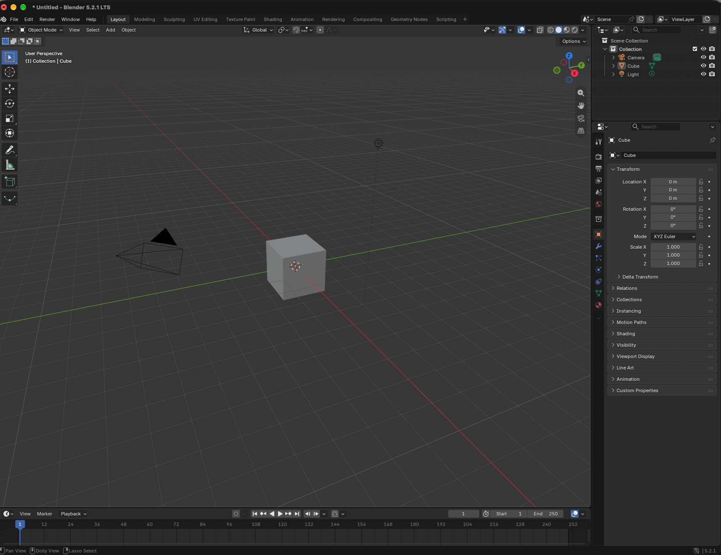Activate the Rotate tool

pos(10,104)
